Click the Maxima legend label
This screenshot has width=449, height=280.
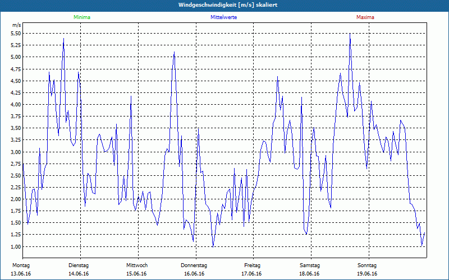pyautogui.click(x=365, y=17)
